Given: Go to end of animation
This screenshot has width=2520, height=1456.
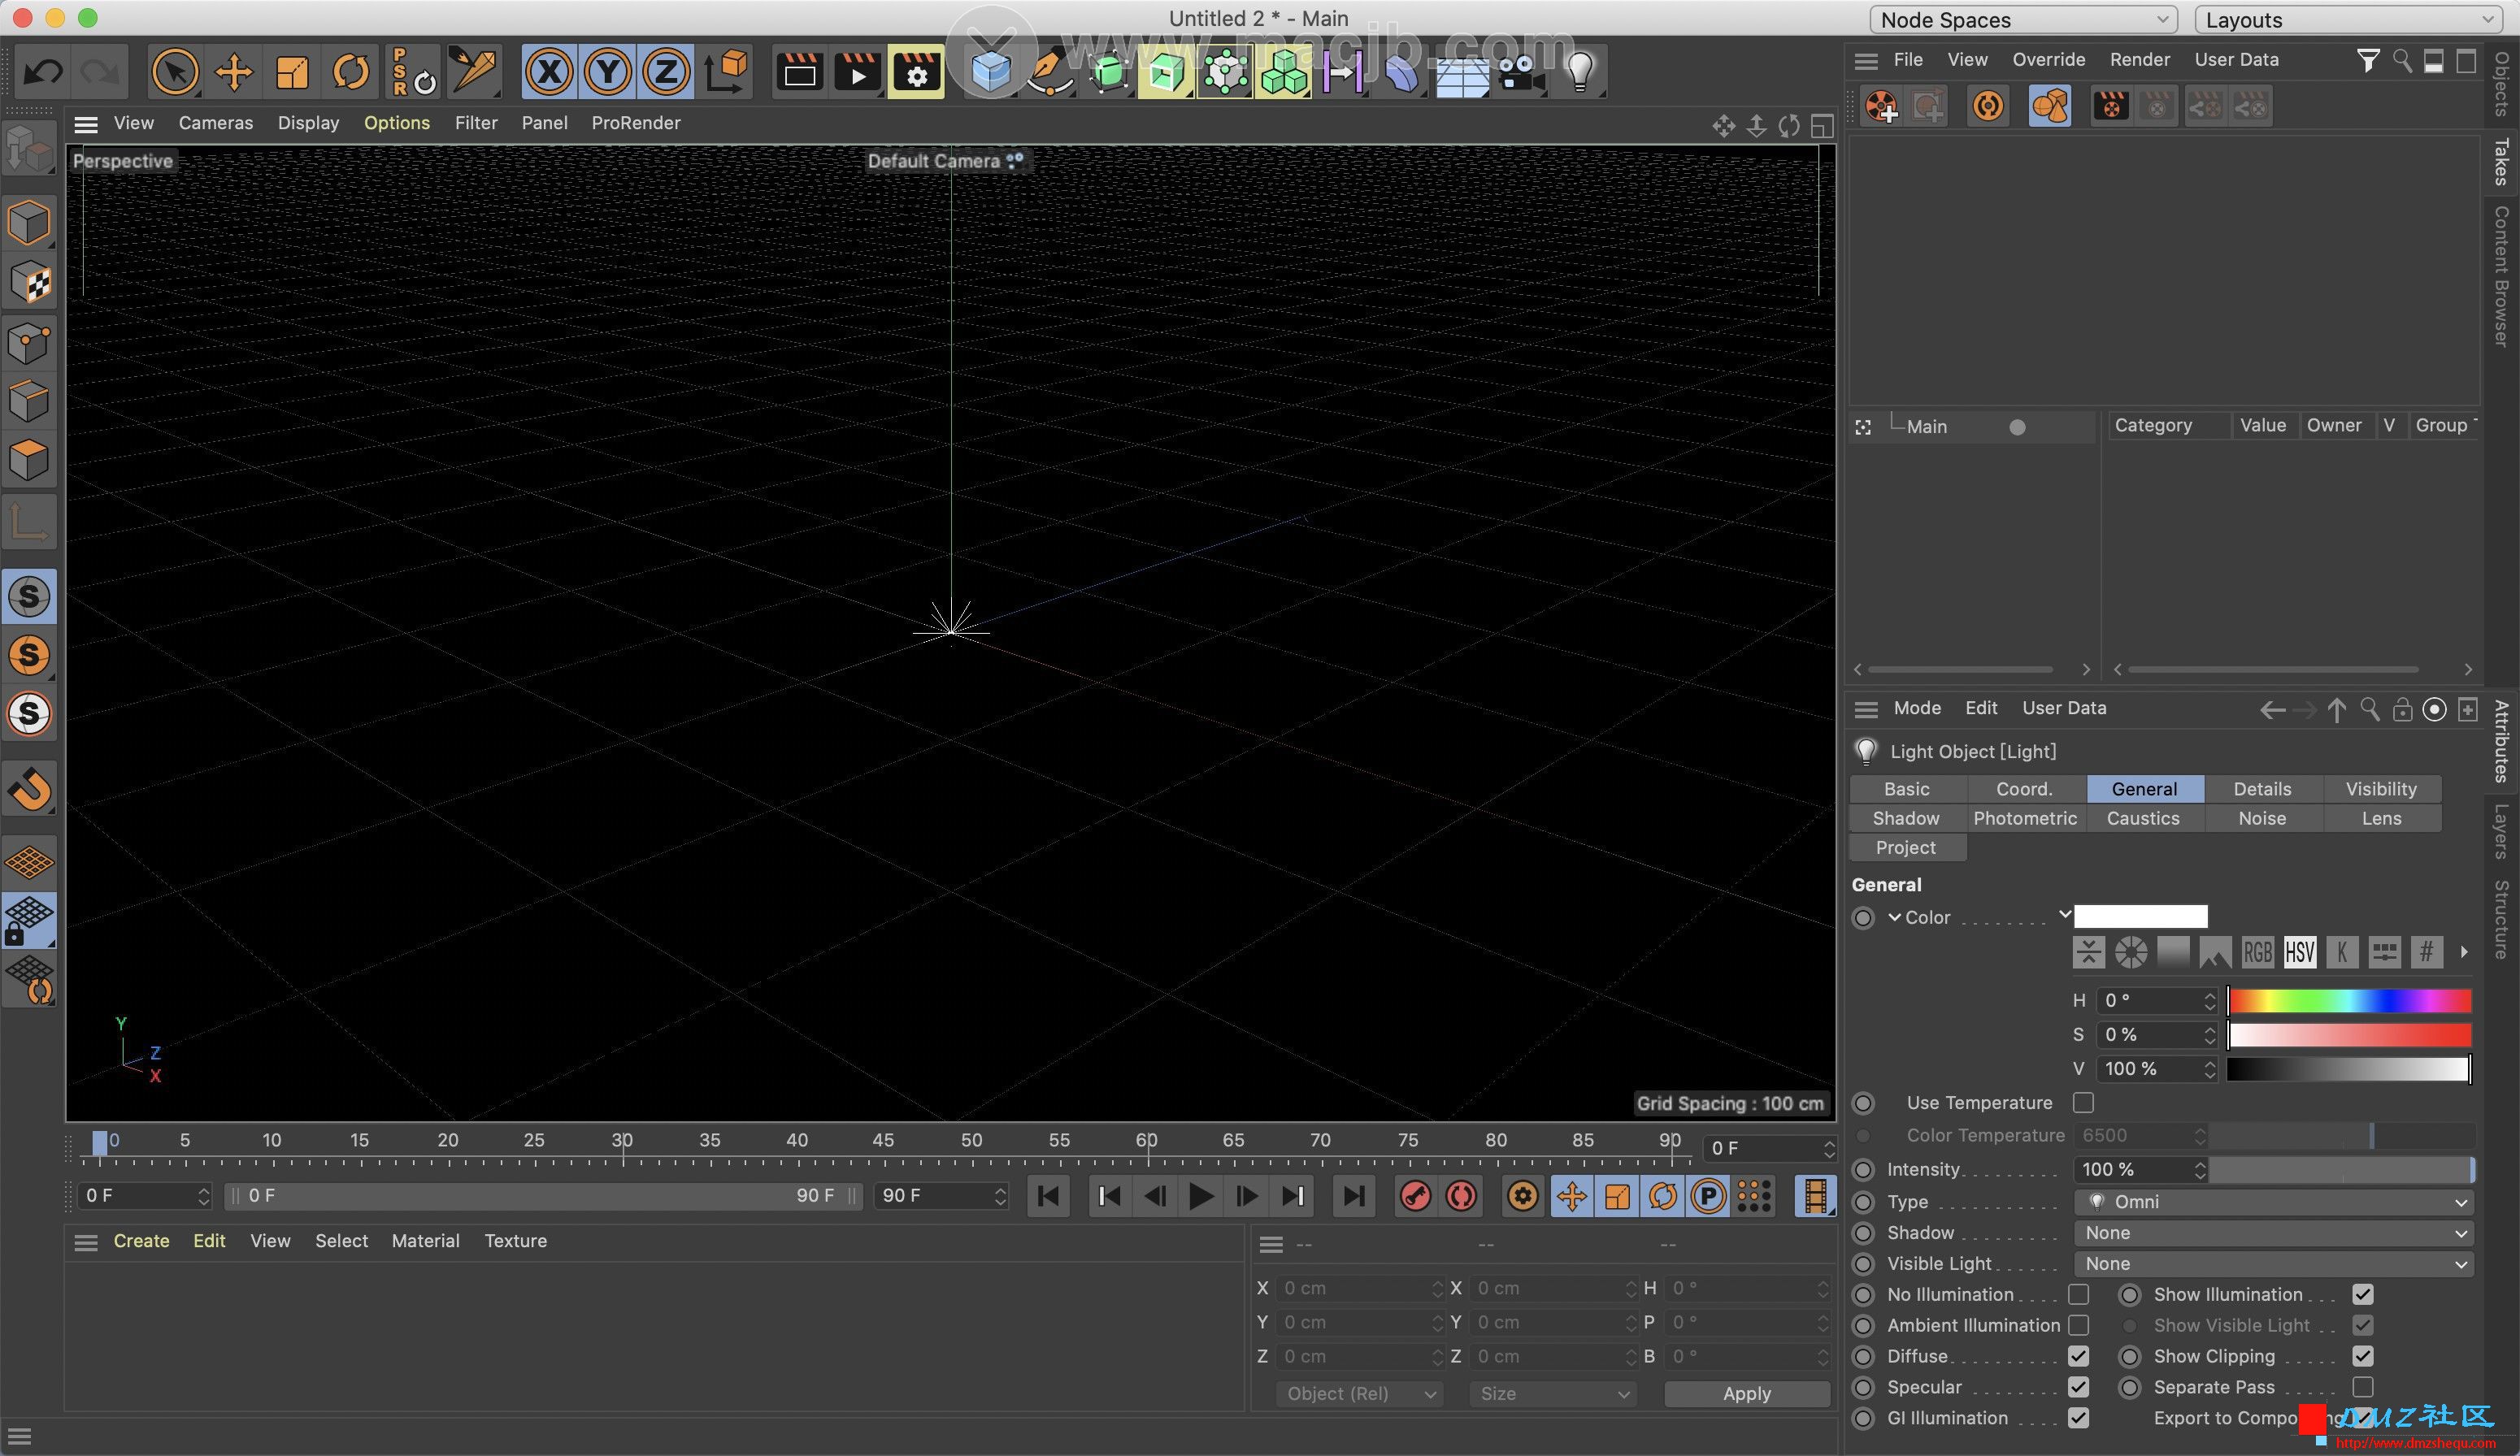Looking at the screenshot, I should 1353,1196.
